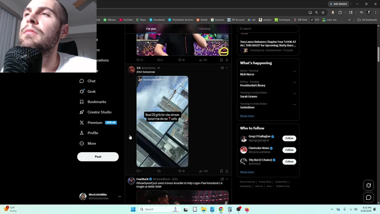Screen dimensions: 380x214
Task: Open Reddit bookmark in bookmarks bar
Action: (x=202, y=20)
